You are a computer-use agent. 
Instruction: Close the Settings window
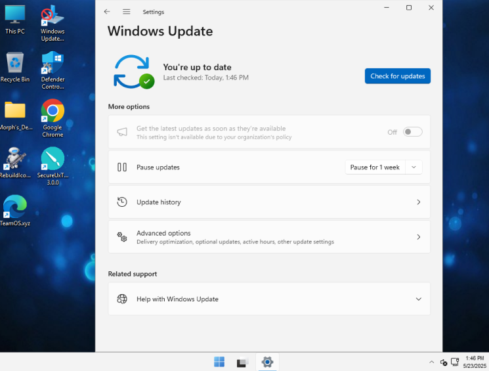(431, 7)
